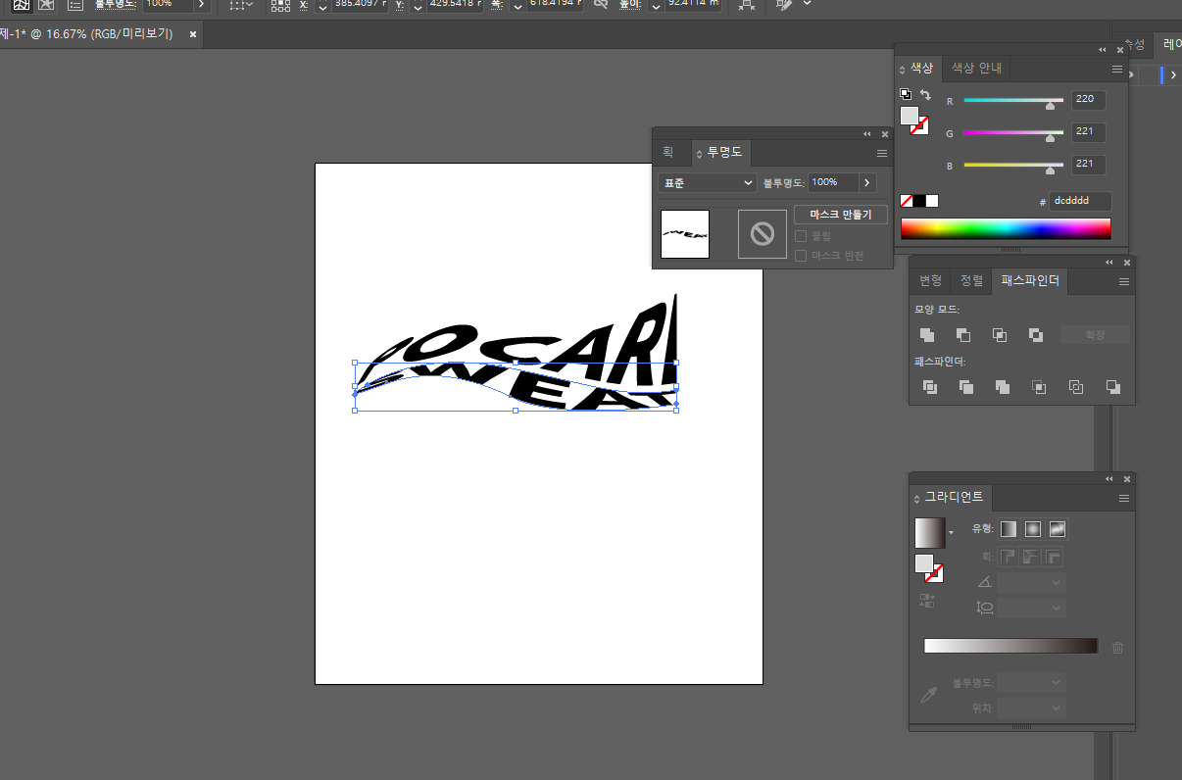Click the None swatch in Color panel
Screen dimensions: 1182x780
click(907, 201)
